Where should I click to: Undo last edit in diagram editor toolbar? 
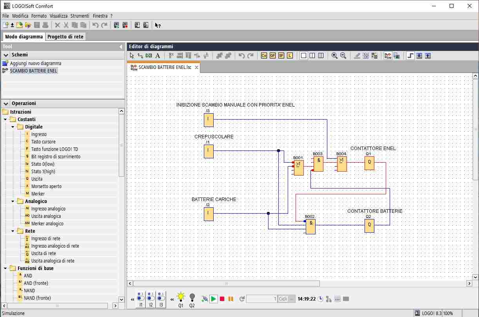[x=241, y=56]
